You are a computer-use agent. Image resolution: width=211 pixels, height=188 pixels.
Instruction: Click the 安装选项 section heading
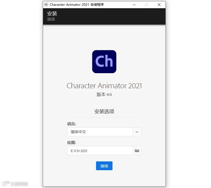(x=104, y=112)
